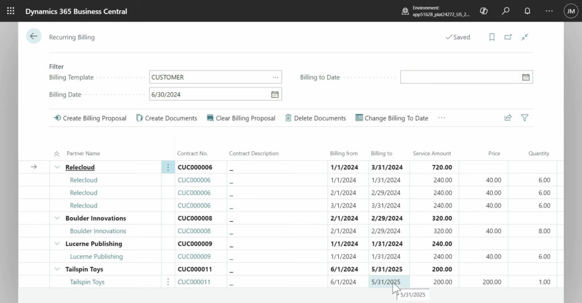Viewport: 582px width, 303px height.
Task: Go back using the back arrow
Action: click(x=34, y=36)
